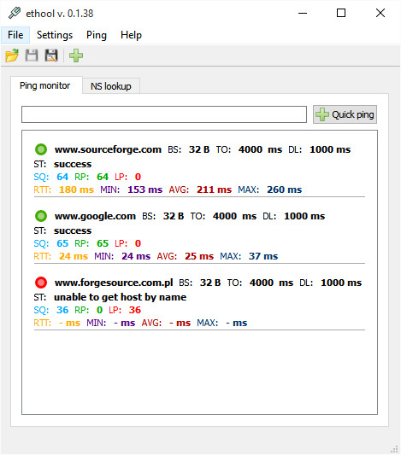Click the MAX value 37 ms
This screenshot has height=455, width=401.
(x=263, y=256)
